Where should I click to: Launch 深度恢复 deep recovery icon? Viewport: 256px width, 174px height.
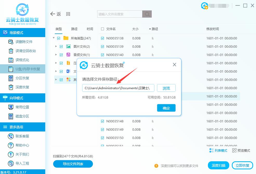pos(11,87)
